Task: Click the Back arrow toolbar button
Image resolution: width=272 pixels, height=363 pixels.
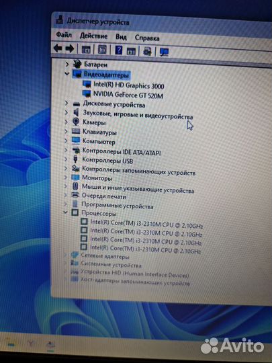Action: coord(58,48)
